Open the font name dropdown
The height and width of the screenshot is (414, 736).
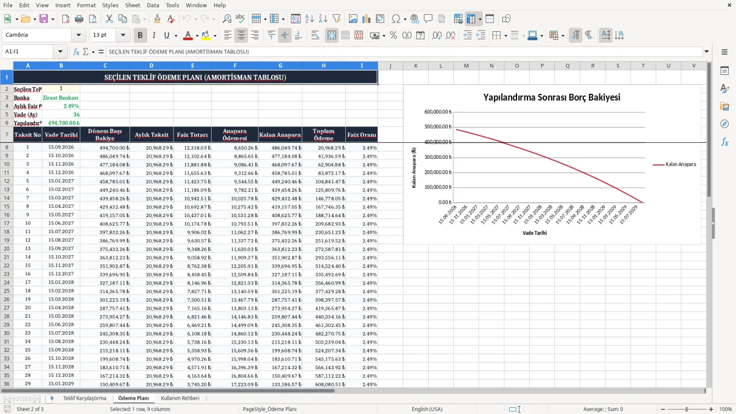click(78, 36)
